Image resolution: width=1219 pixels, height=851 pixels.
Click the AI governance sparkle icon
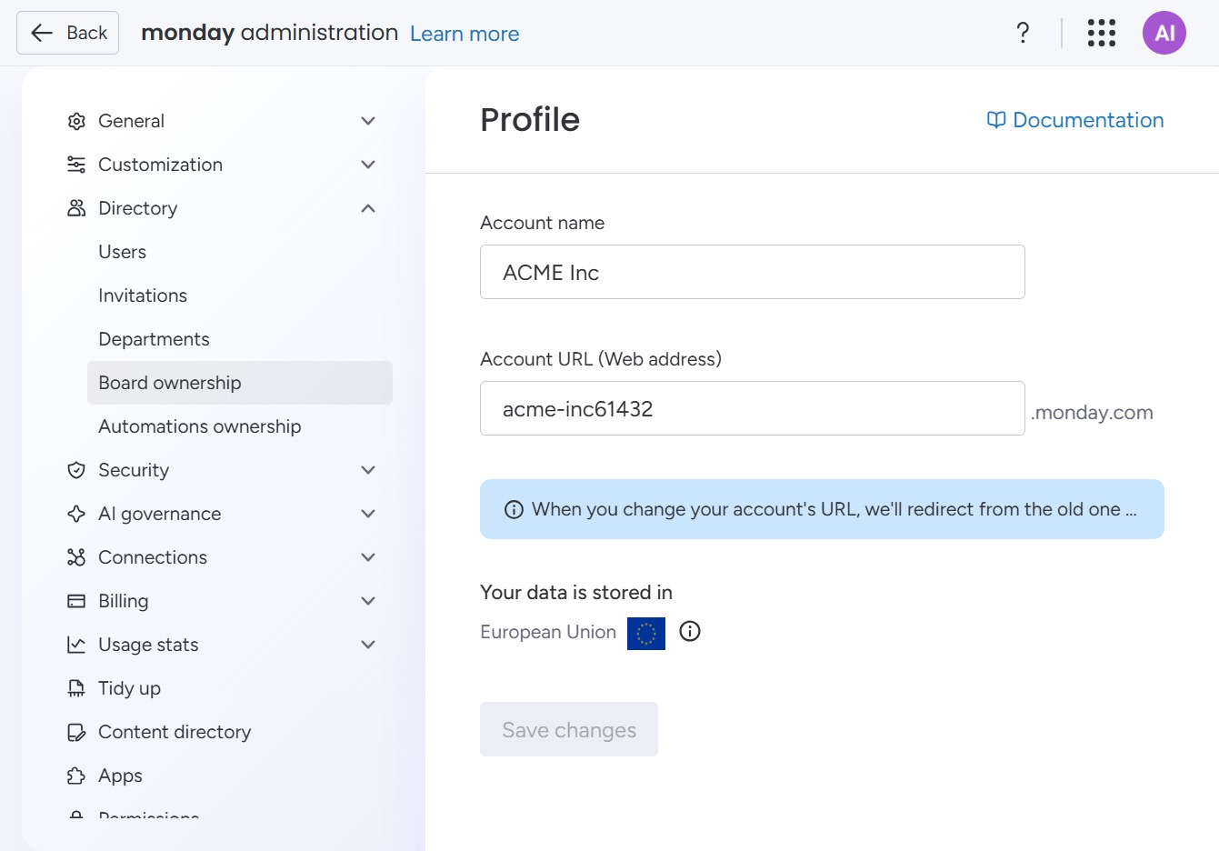pos(76,514)
